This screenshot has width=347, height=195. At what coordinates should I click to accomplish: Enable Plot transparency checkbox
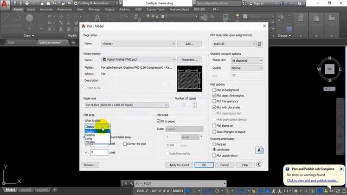[214, 101]
